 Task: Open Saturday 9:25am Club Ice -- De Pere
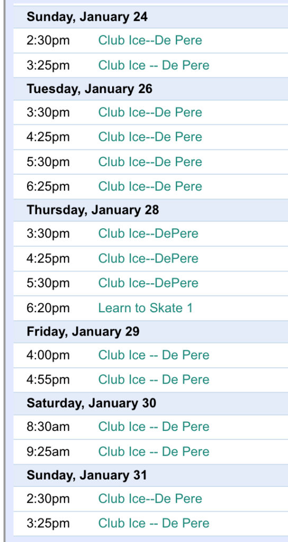[154, 451]
